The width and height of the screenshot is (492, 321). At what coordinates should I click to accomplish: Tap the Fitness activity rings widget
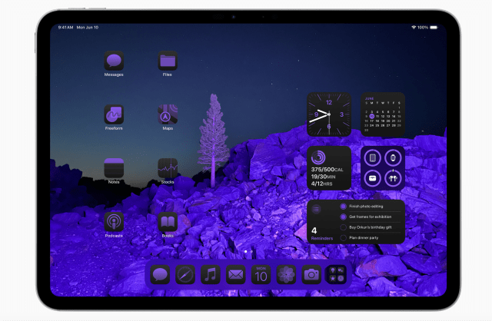pos(329,168)
